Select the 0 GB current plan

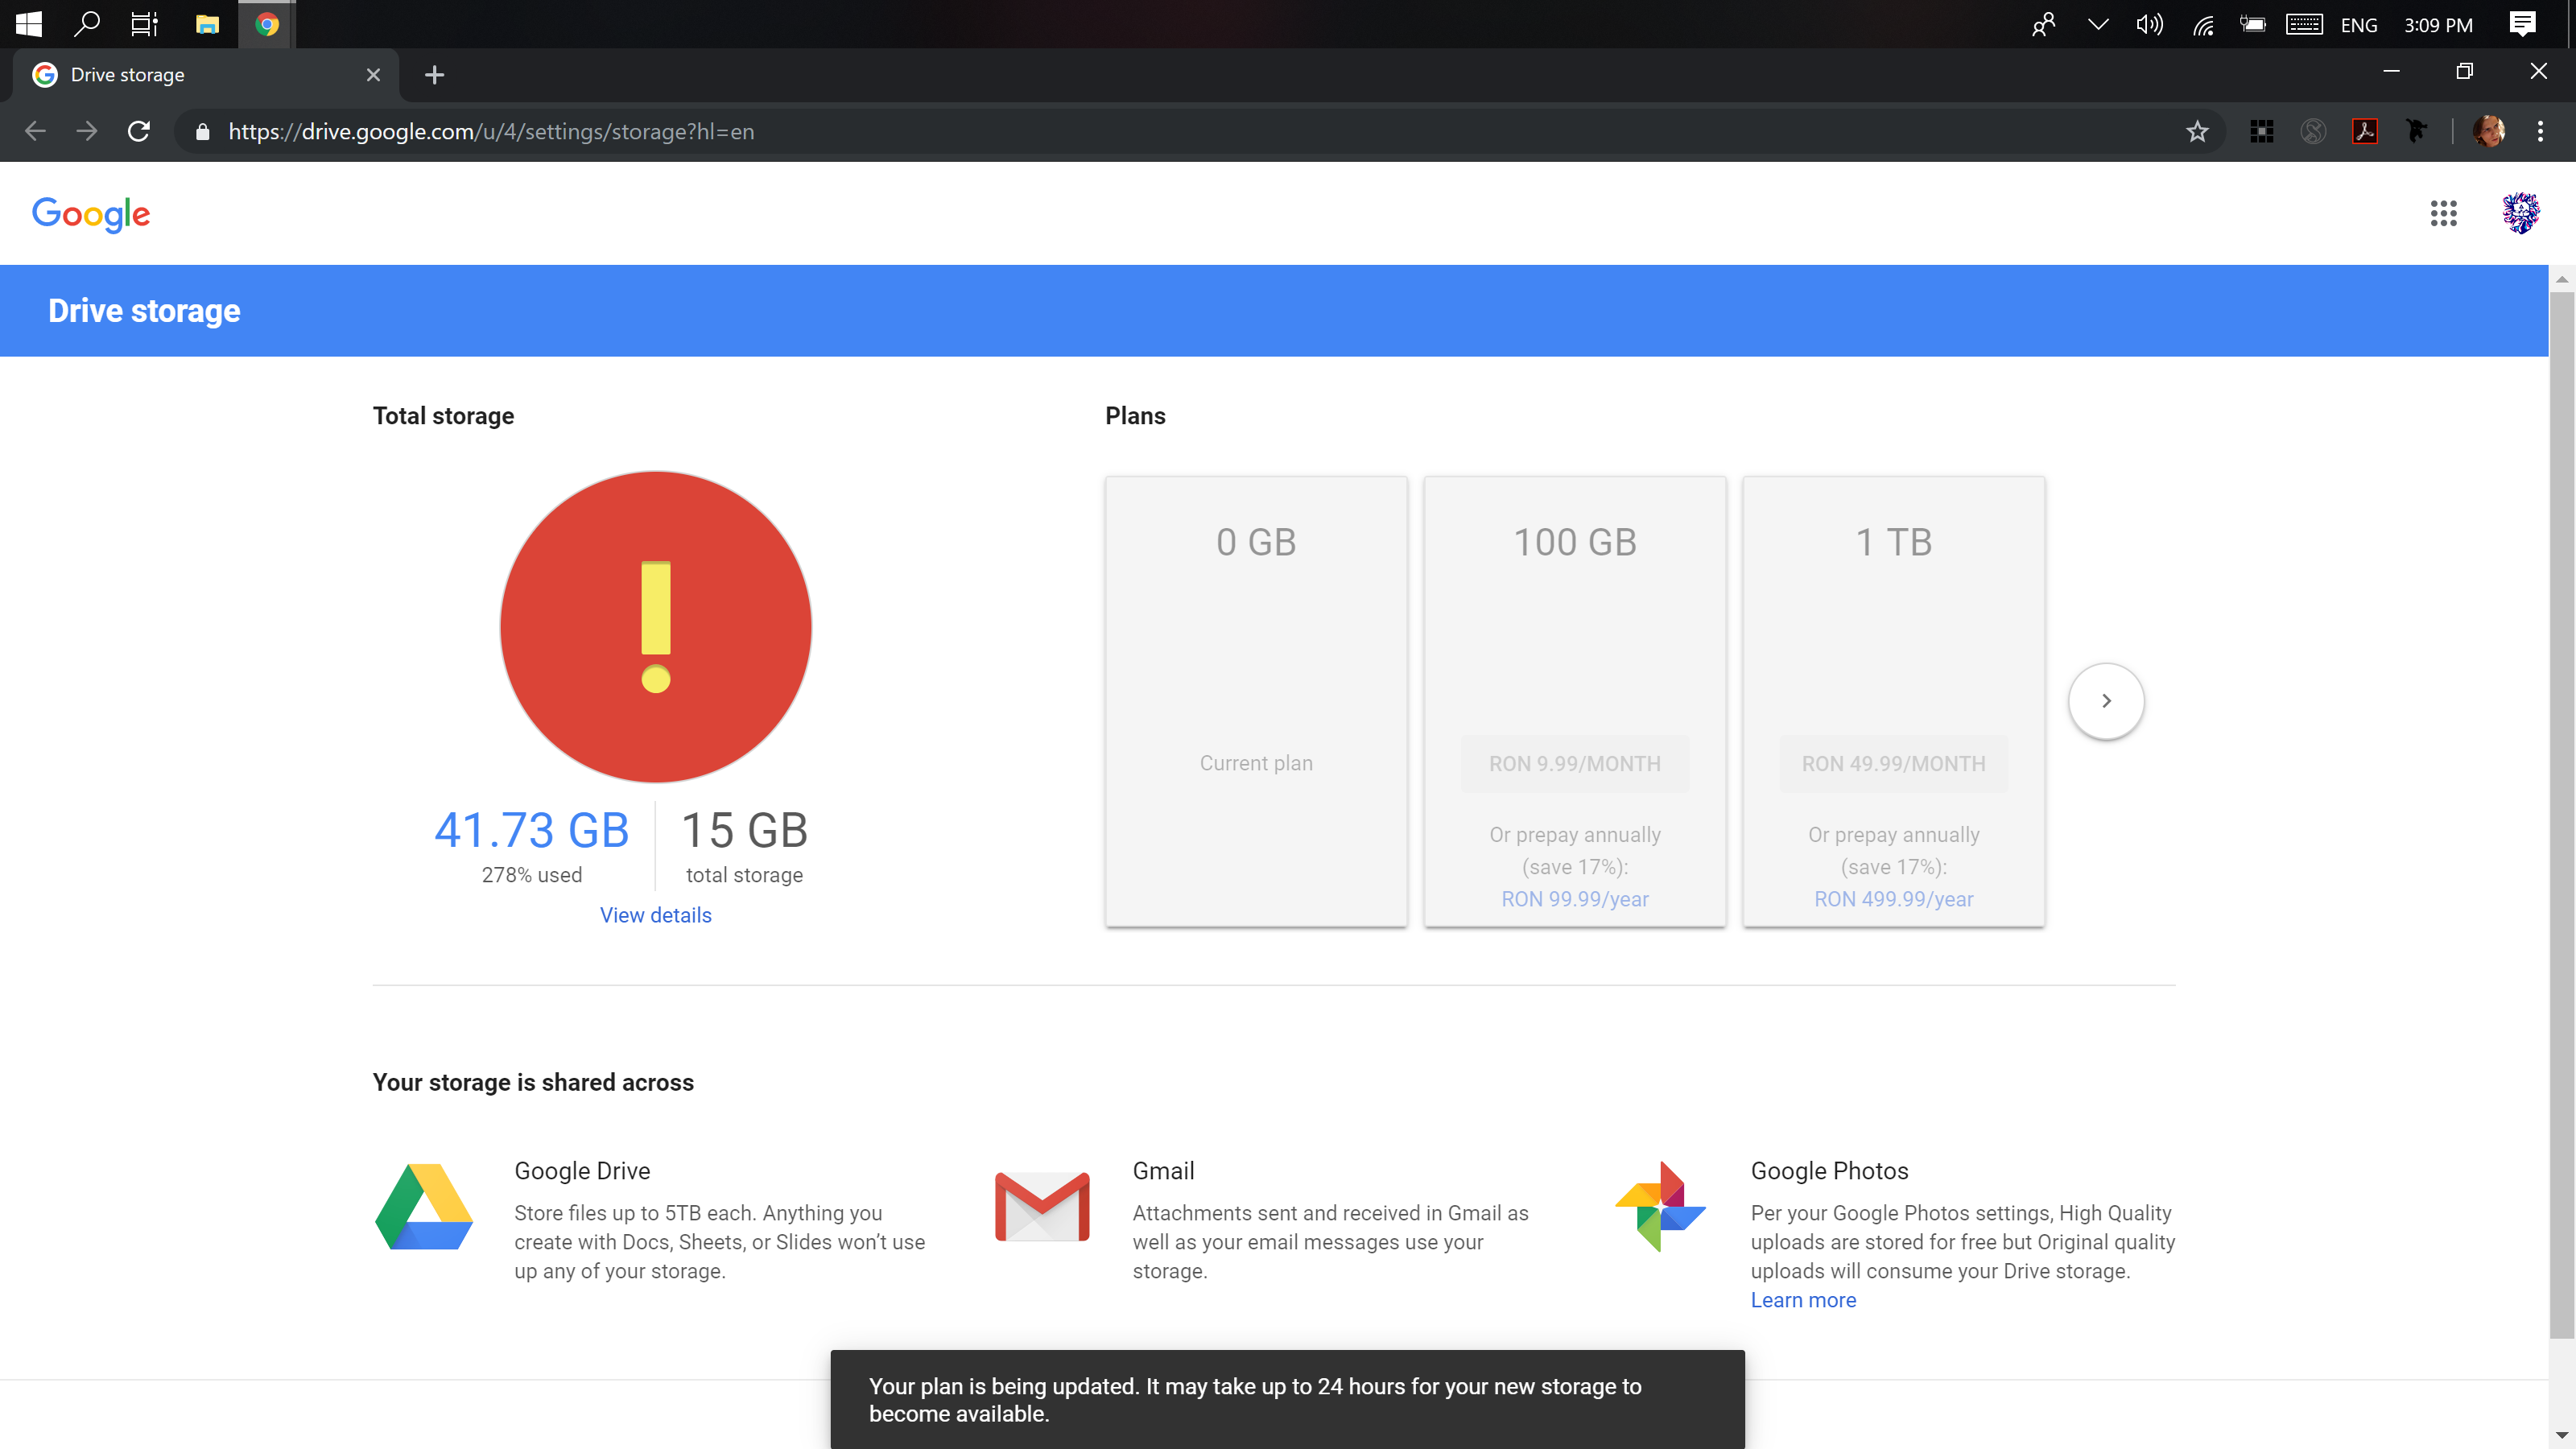(1256, 699)
